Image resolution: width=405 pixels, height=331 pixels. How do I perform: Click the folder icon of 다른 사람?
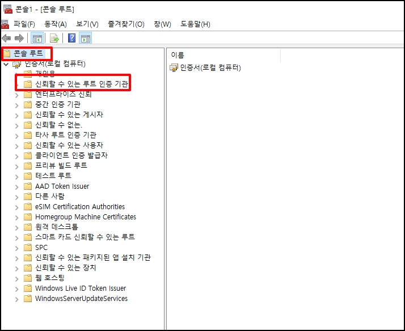pos(28,197)
